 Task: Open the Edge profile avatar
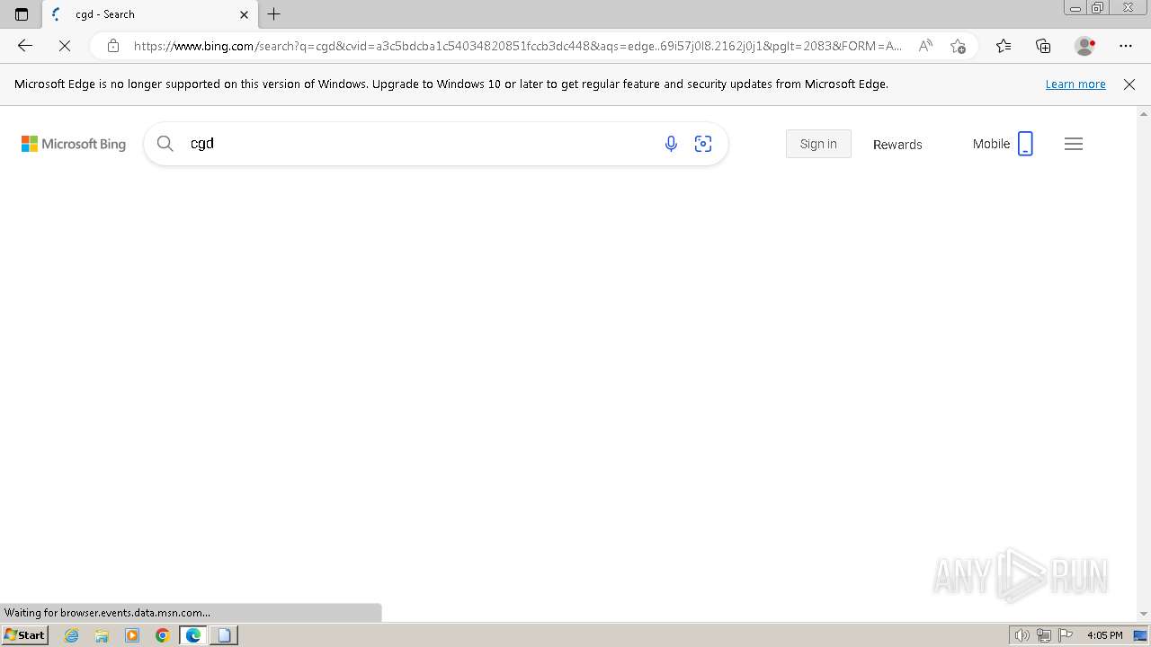click(1084, 46)
